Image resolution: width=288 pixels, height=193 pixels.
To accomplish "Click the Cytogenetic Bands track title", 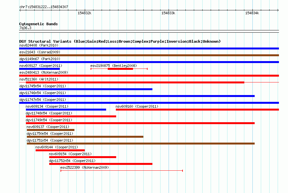I will pyautogui.click(x=39, y=24).
